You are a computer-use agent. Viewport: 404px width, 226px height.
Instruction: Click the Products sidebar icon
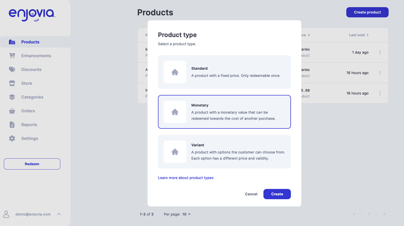click(x=12, y=42)
